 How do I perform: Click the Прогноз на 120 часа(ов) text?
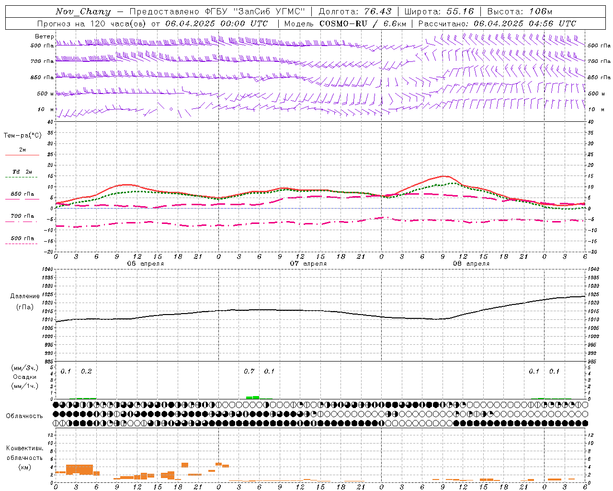click(x=91, y=23)
